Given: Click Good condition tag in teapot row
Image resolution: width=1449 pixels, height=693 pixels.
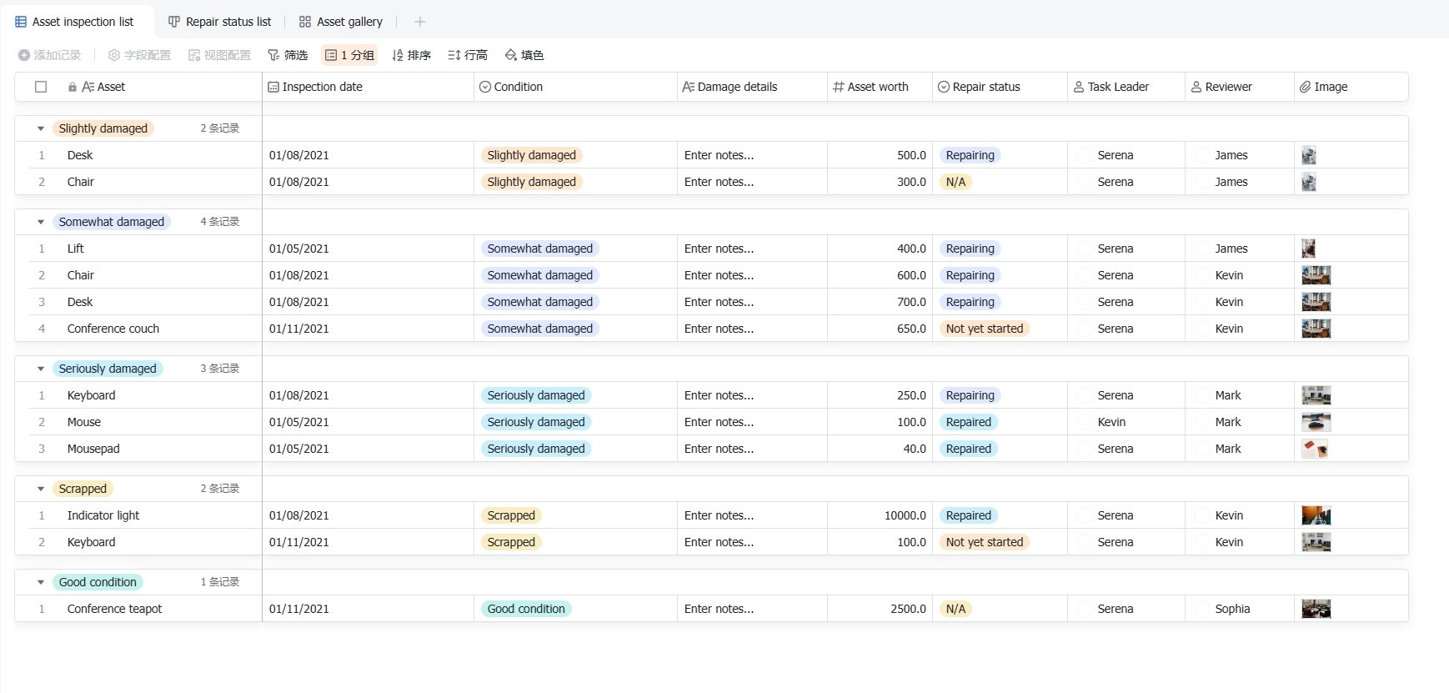Looking at the screenshot, I should 526,609.
